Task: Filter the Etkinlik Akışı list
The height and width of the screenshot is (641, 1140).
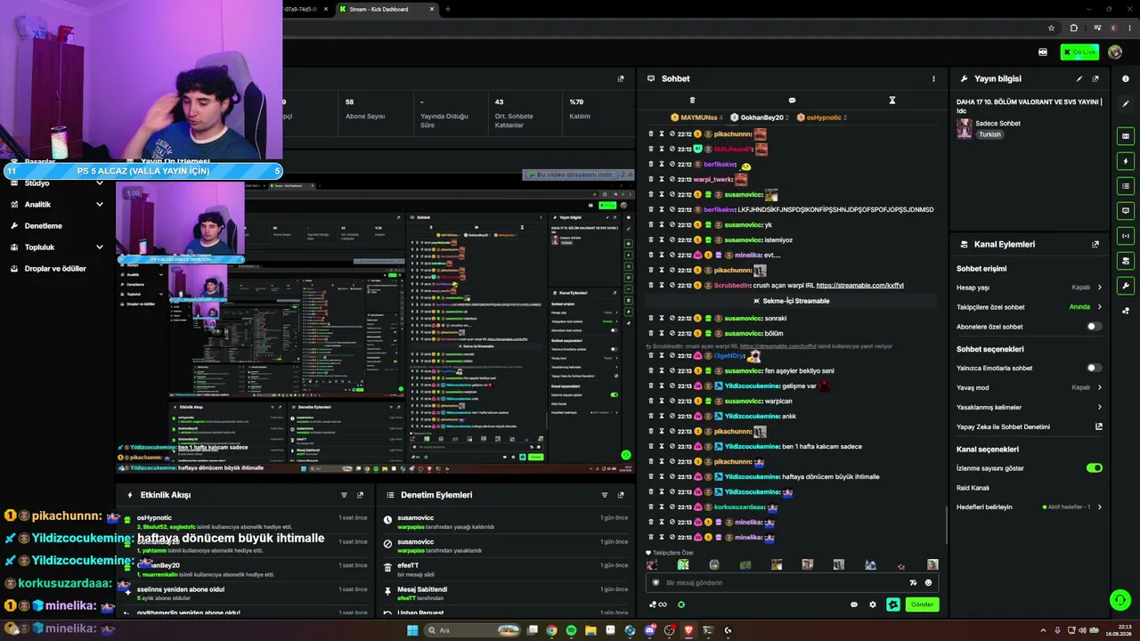Action: [x=344, y=495]
